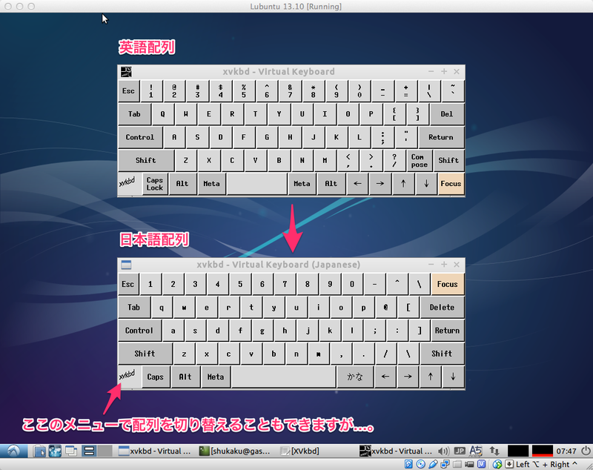The width and height of the screenshot is (593, 470).
Task: Toggle the かな kana key
Action: 355,377
